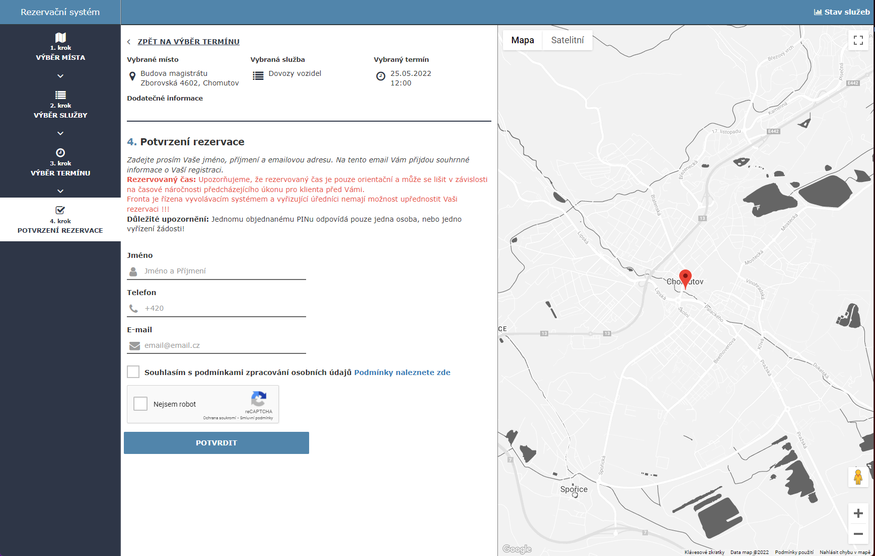Viewport: 875px width, 556px height.
Task: Click the Google logo on the map
Action: click(517, 549)
